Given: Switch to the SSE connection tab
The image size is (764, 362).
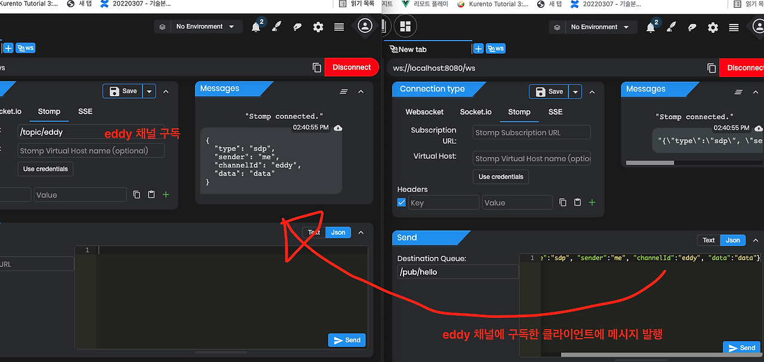Looking at the screenshot, I should pyautogui.click(x=555, y=112).
